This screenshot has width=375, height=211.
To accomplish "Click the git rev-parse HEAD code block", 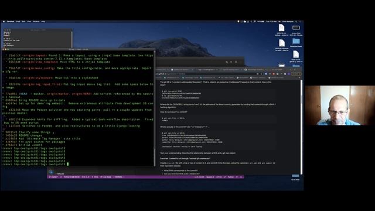I will click(x=218, y=95).
